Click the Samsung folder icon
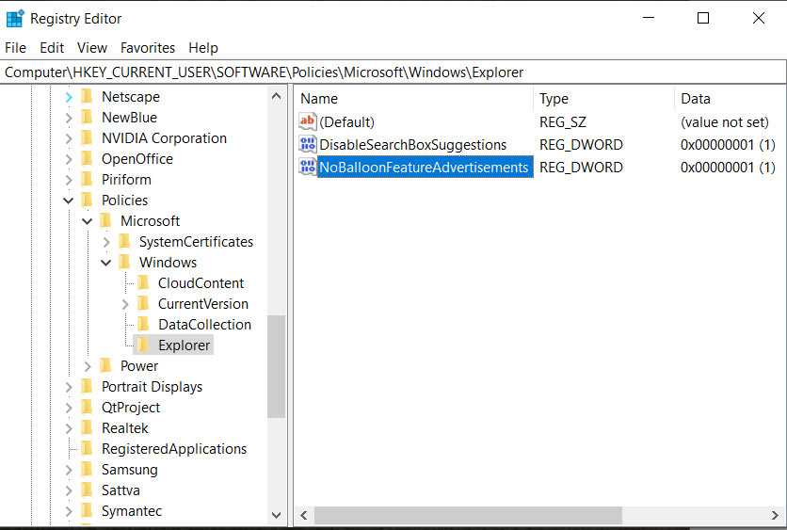Screen dimensions: 787x530 (x=88, y=469)
